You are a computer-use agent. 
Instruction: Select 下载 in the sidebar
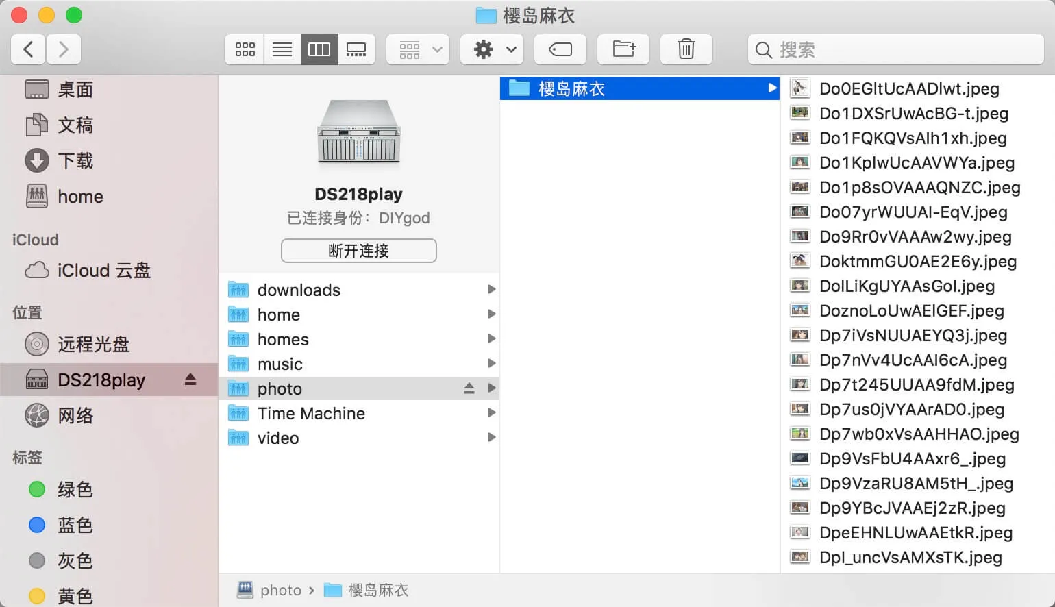[x=75, y=161]
